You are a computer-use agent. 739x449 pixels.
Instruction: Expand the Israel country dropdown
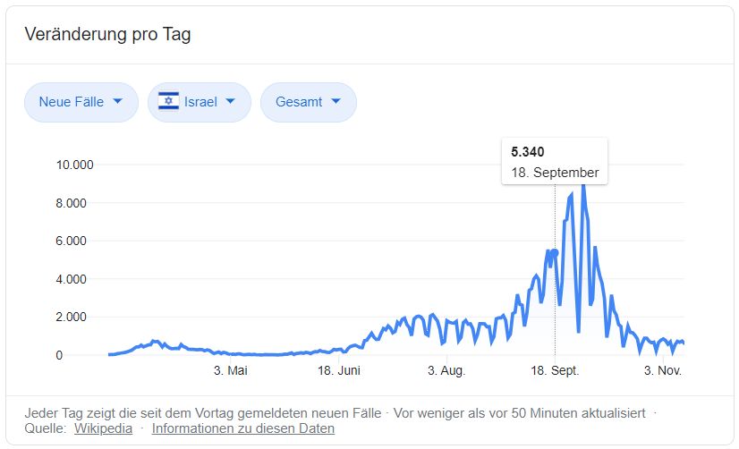tap(198, 102)
